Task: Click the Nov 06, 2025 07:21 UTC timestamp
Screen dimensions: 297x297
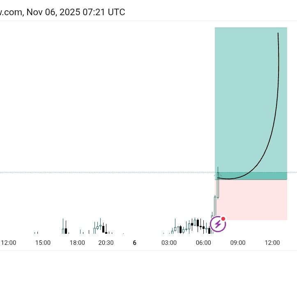Action: tap(76, 12)
